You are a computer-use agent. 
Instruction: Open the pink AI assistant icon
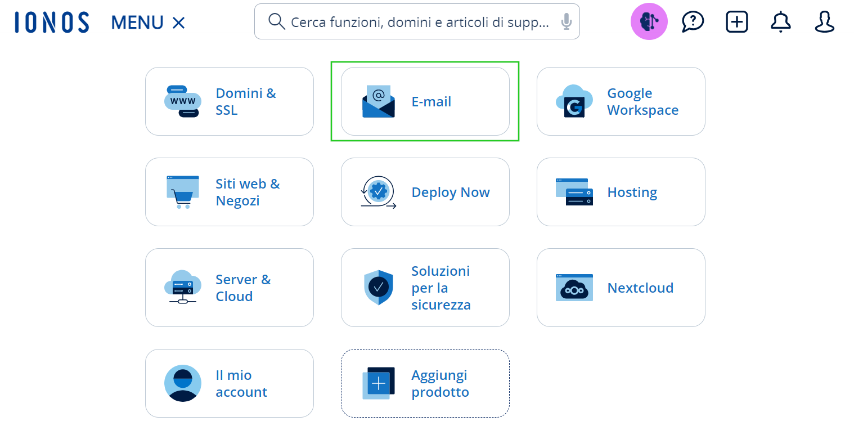coord(649,22)
